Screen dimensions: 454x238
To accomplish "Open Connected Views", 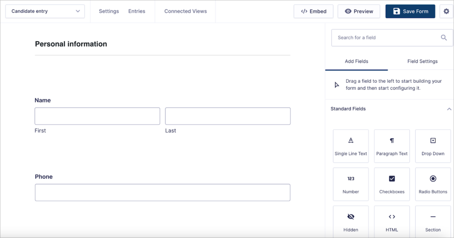I will click(185, 12).
